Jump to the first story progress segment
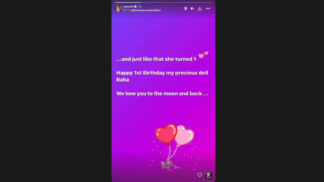The height and width of the screenshot is (182, 324). (x=139, y=2)
